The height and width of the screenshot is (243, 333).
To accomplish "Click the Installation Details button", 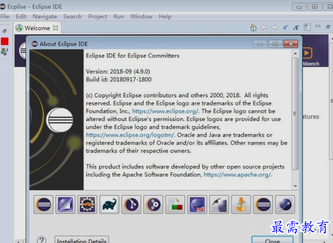I will click(x=82, y=239).
